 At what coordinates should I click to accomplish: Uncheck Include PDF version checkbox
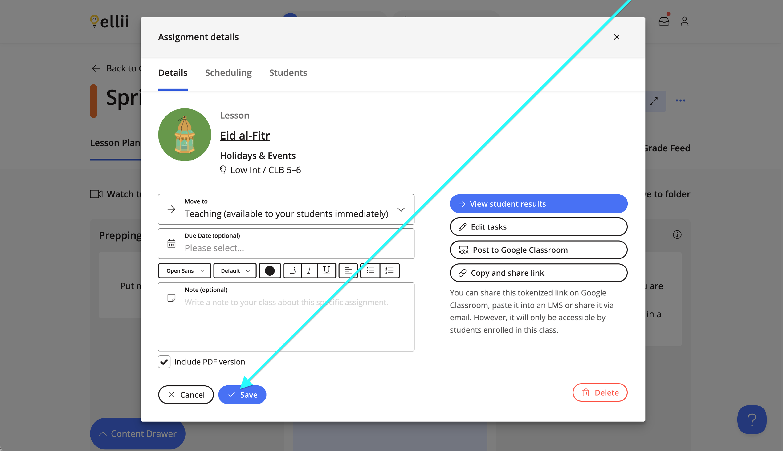pyautogui.click(x=164, y=362)
